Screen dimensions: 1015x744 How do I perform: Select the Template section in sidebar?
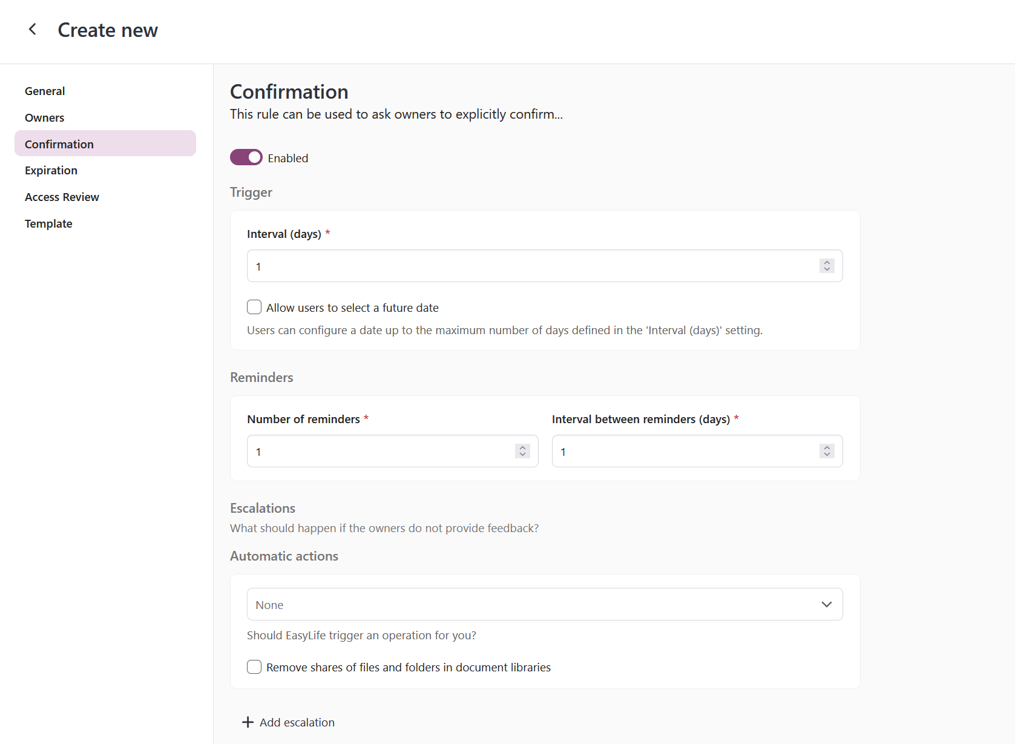[48, 223]
